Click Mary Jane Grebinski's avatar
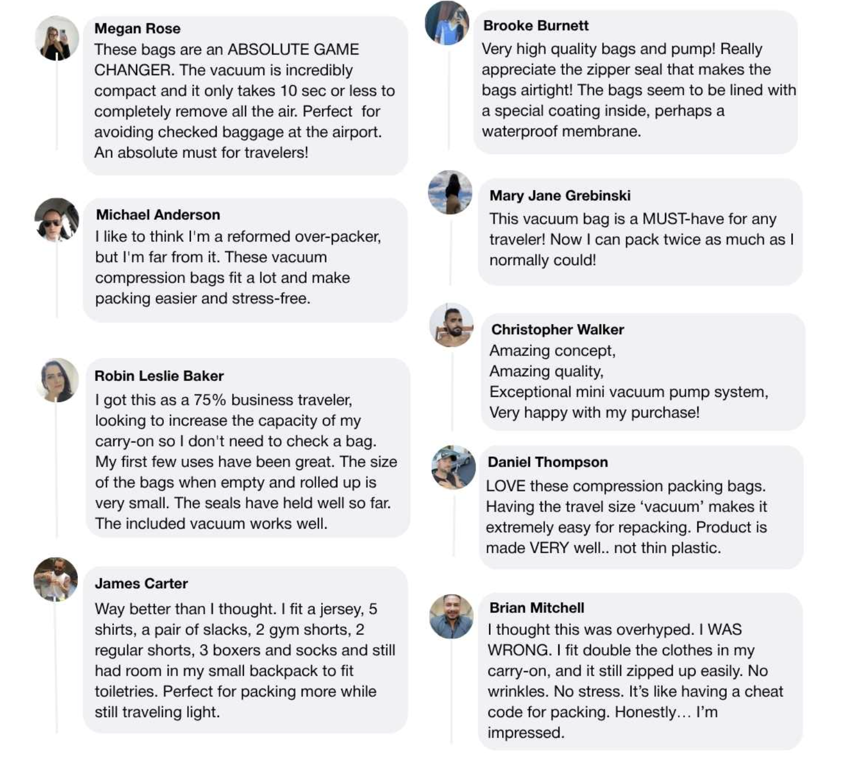The width and height of the screenshot is (849, 765). (450, 192)
